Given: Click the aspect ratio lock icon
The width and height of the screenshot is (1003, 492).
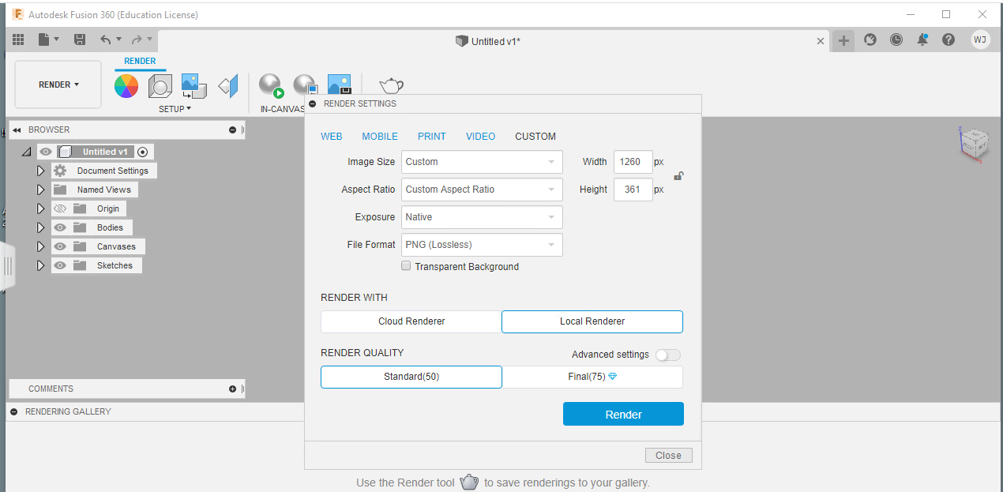Looking at the screenshot, I should point(678,176).
